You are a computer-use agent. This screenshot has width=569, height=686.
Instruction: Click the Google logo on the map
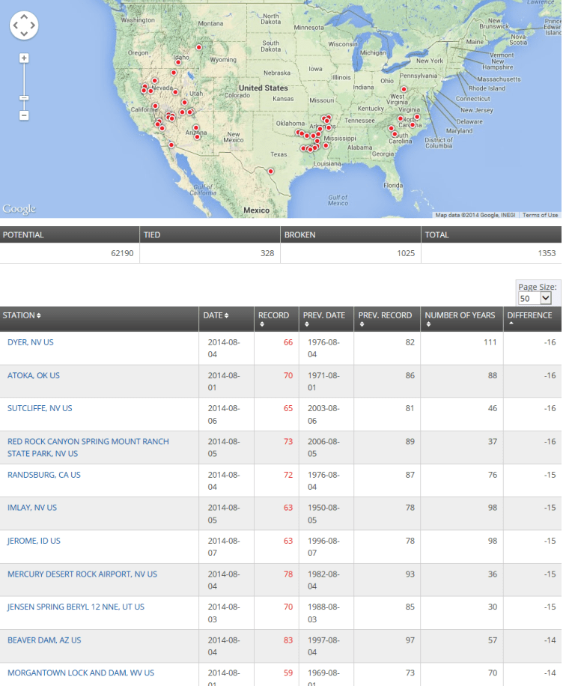[x=19, y=208]
